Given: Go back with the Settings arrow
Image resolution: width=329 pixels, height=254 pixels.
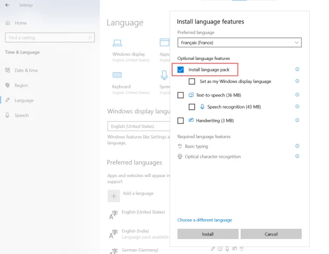Looking at the screenshot, I should [7, 5].
